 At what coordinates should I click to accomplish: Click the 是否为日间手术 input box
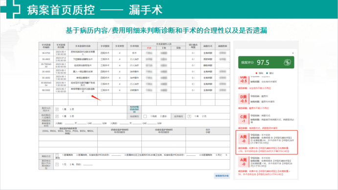[x=57, y=109]
